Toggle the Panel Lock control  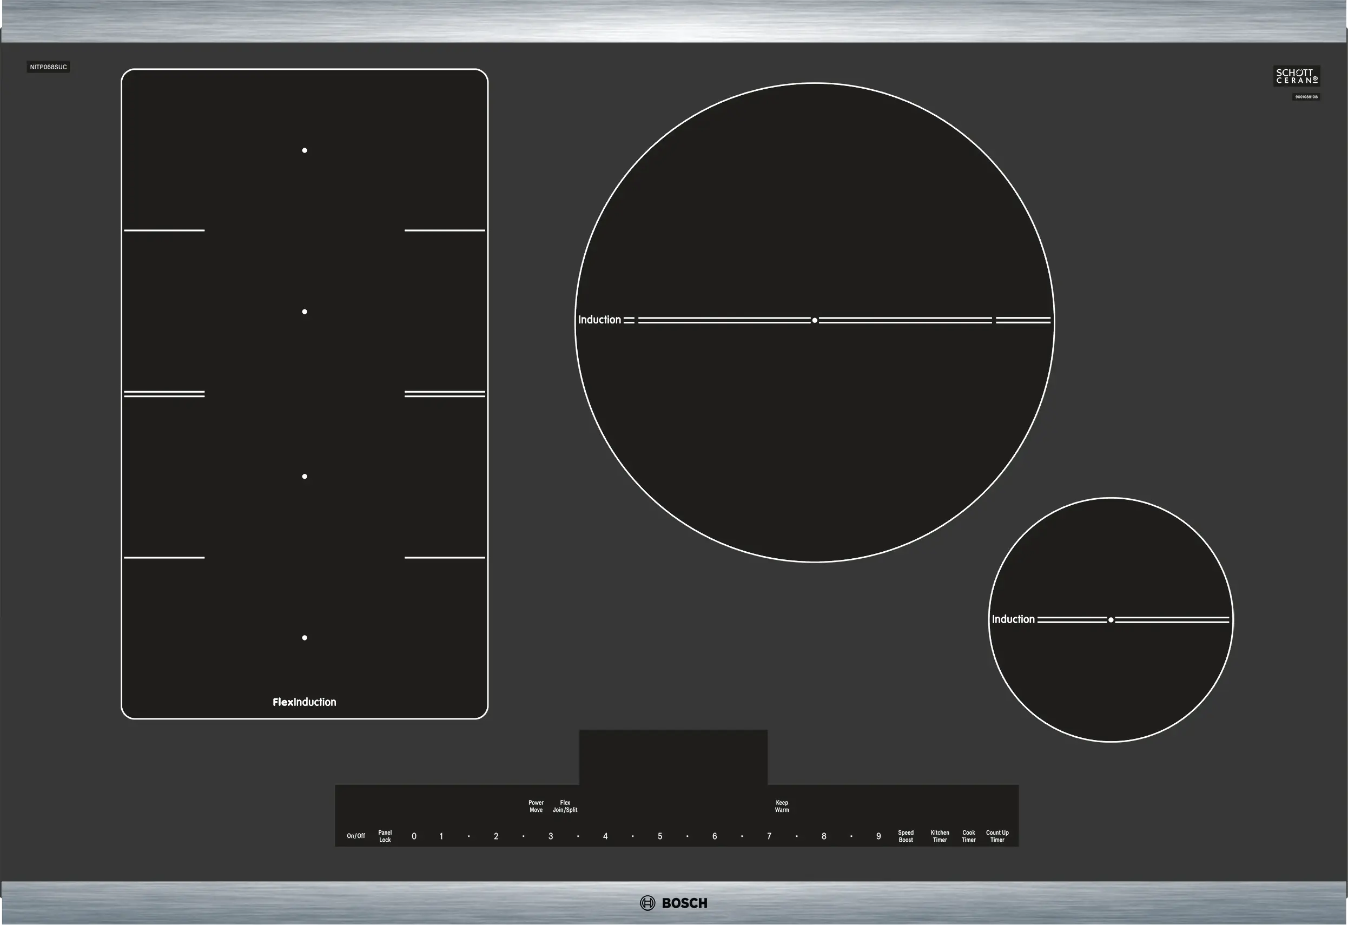(x=385, y=836)
